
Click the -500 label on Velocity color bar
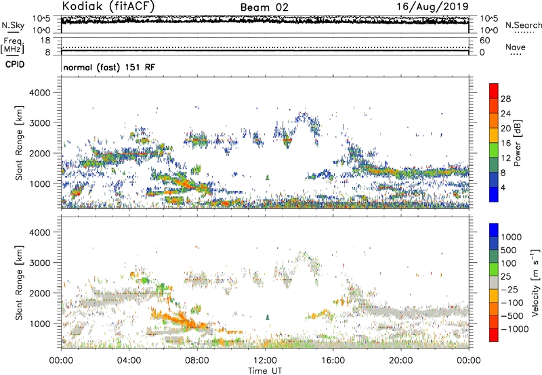pyautogui.click(x=512, y=316)
